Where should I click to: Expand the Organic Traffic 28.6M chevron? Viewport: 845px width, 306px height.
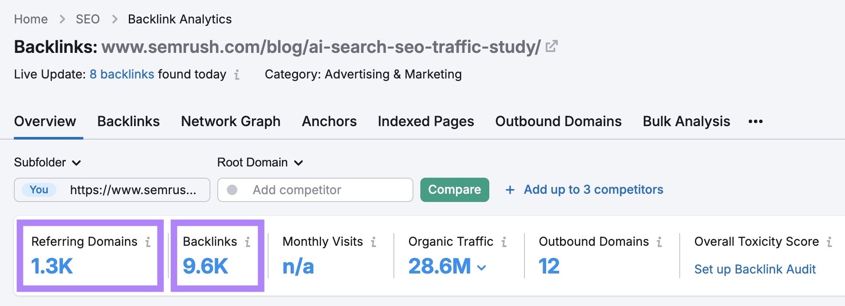(481, 267)
